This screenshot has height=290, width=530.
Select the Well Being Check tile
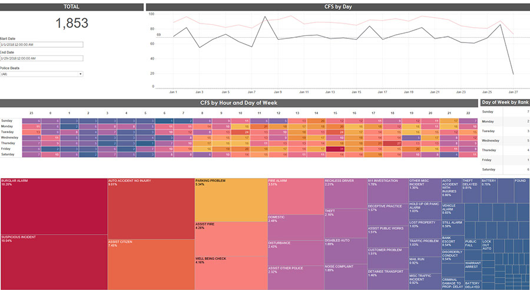[230, 272]
